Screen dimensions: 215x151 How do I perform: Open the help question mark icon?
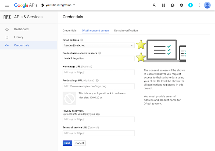pyautogui.click(x=181, y=5)
